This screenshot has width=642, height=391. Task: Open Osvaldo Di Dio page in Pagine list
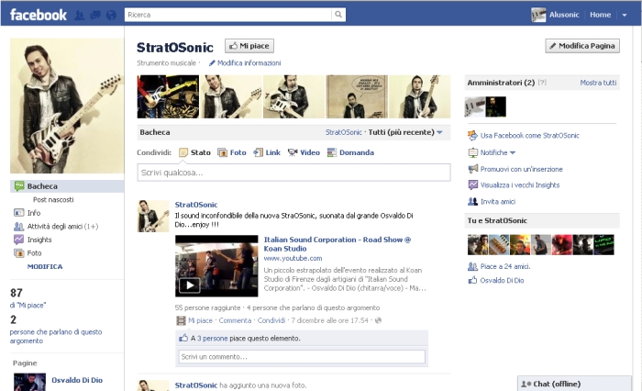[77, 380]
